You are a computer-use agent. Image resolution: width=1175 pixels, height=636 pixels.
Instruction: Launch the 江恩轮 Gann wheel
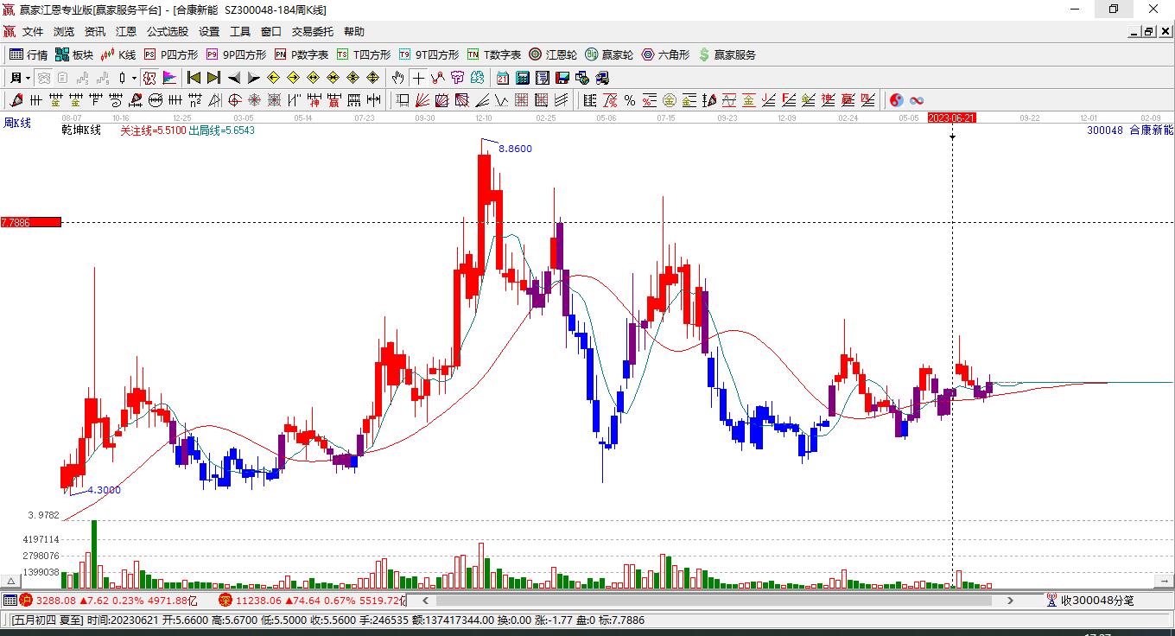click(553, 54)
